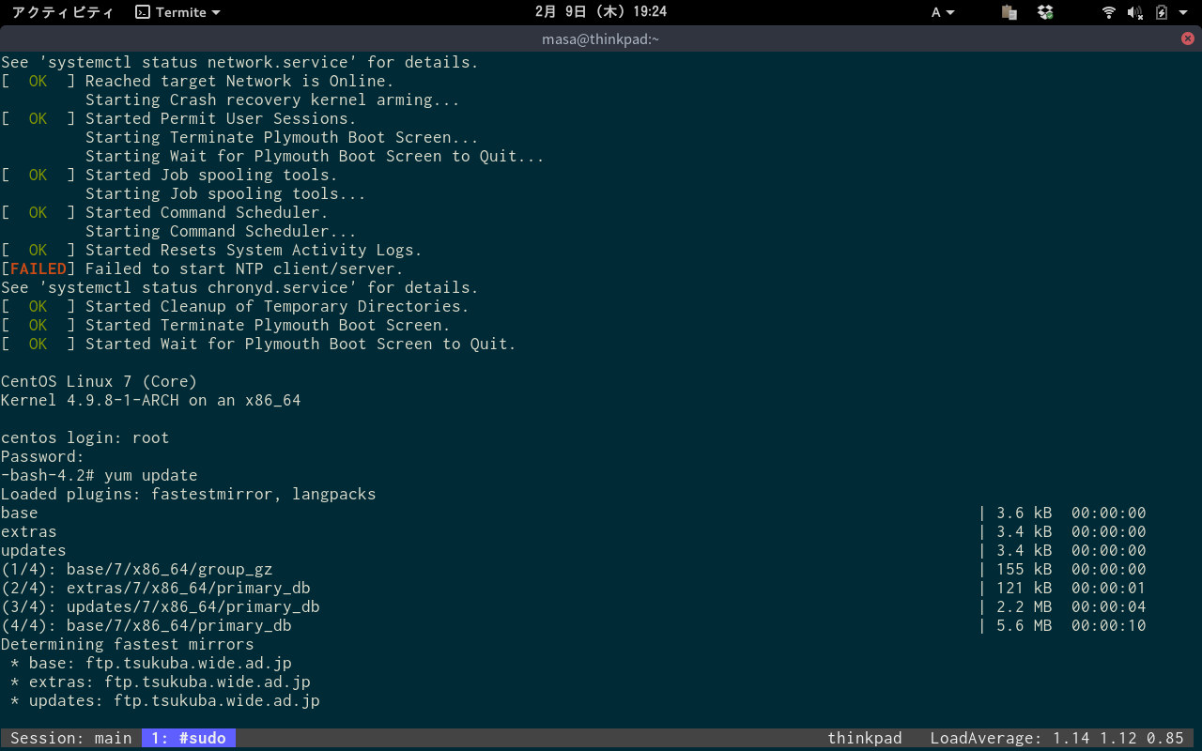Screen dimensions: 1202x751
Task: Open the アクティビティ overview
Action: [x=63, y=12]
